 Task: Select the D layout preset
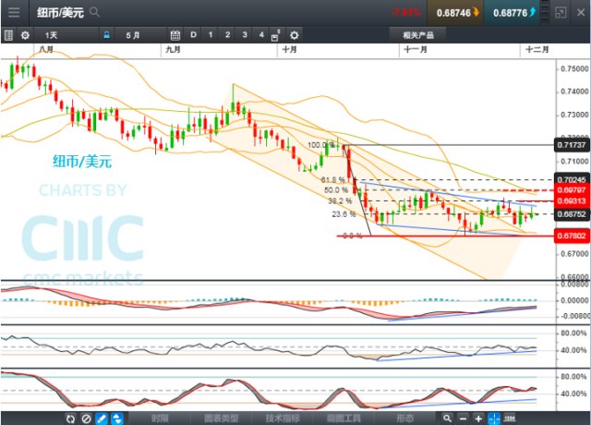[193, 35]
